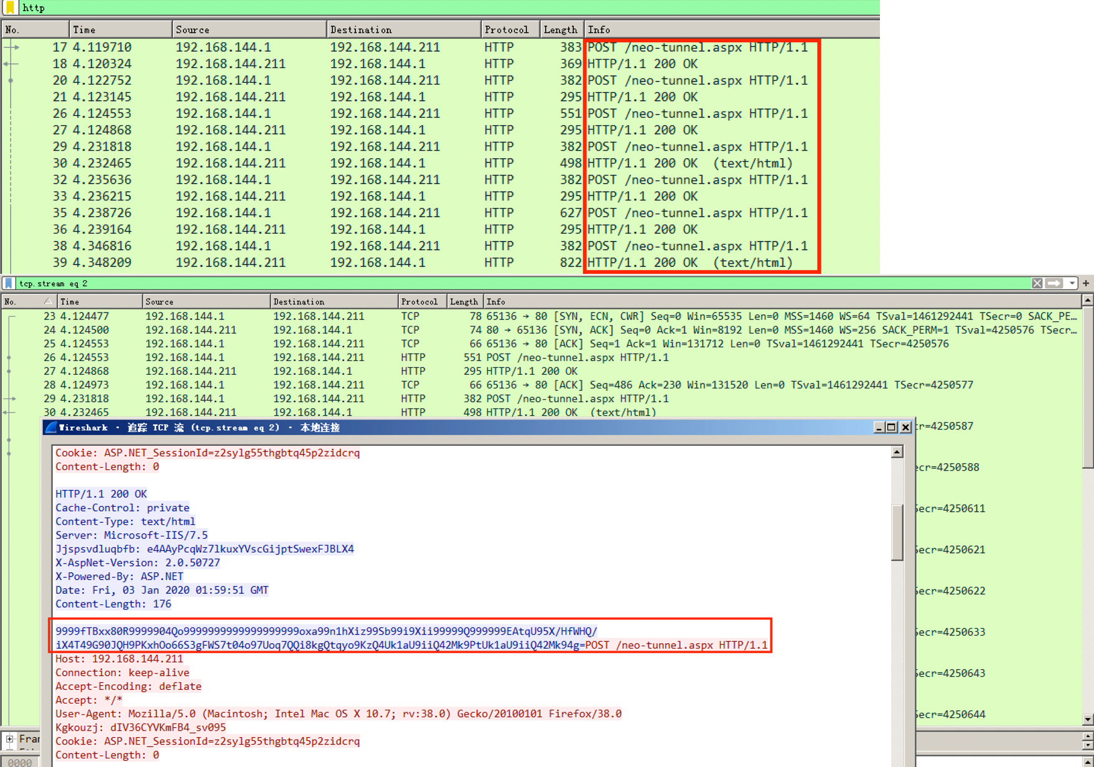Select packet 30 with length 498 in upper list
The width and height of the screenshot is (1094, 767).
tap(441, 163)
